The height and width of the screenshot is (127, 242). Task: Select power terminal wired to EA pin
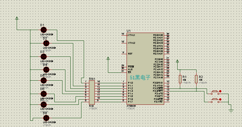[108, 58]
